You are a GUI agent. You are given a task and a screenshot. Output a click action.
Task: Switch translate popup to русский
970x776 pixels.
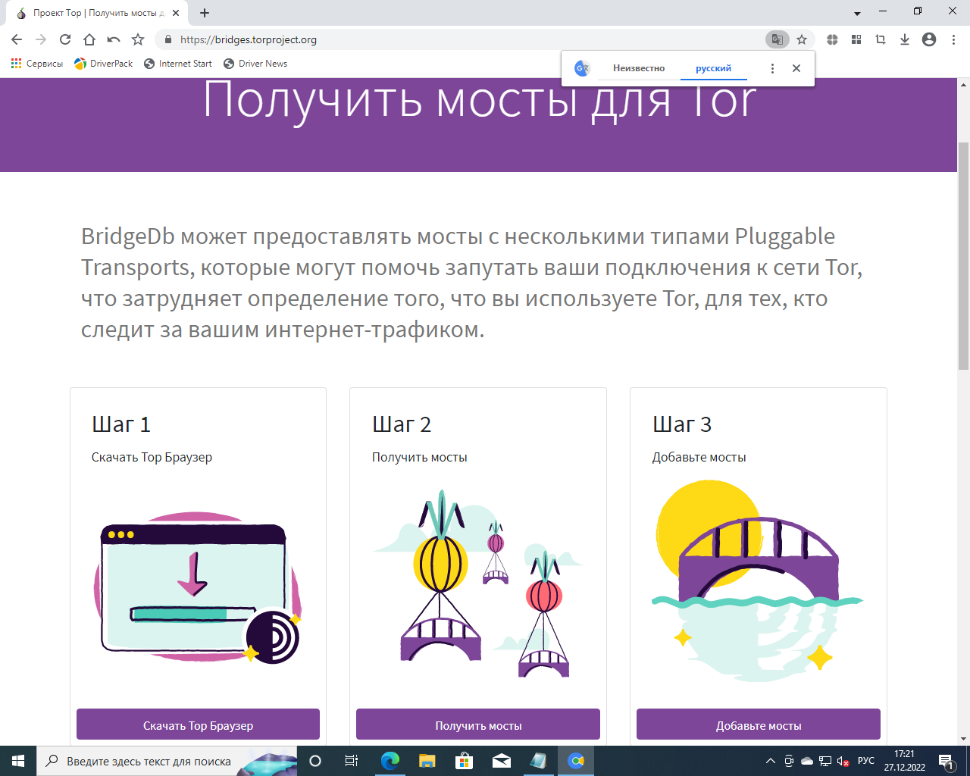(713, 67)
